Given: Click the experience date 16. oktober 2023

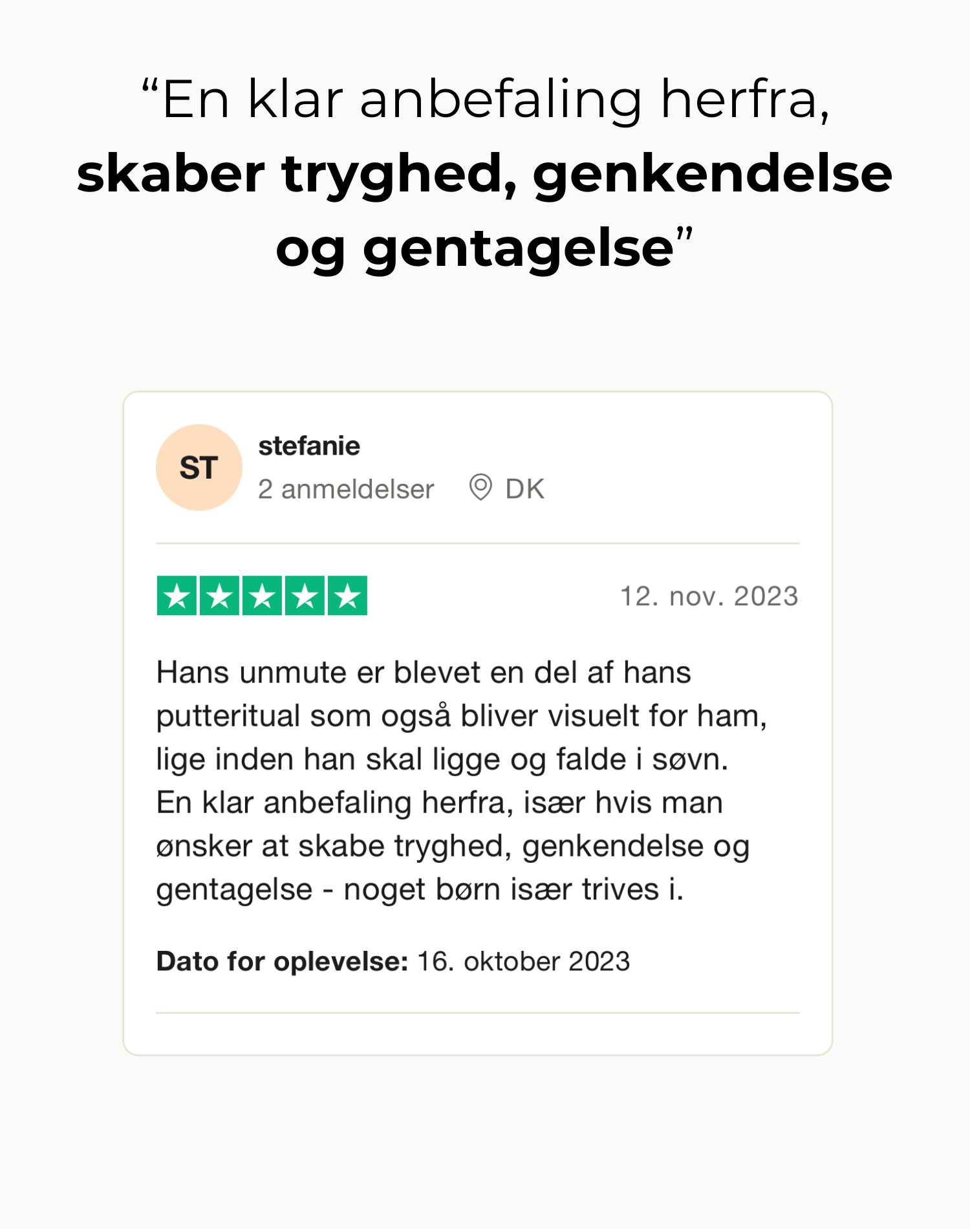Looking at the screenshot, I should (523, 962).
